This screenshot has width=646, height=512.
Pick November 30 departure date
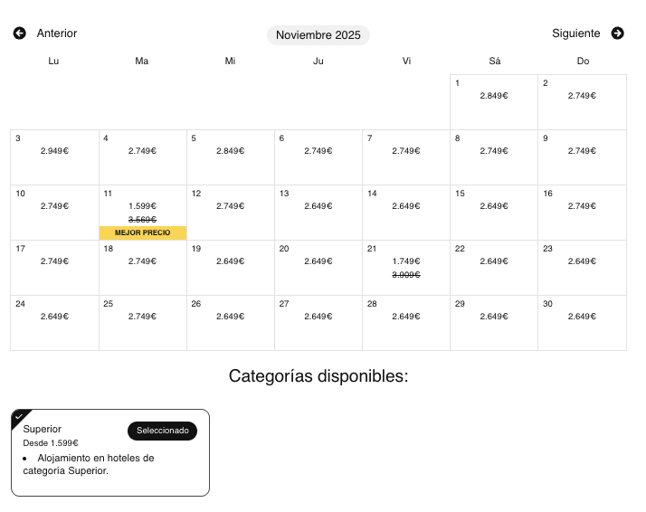(582, 323)
